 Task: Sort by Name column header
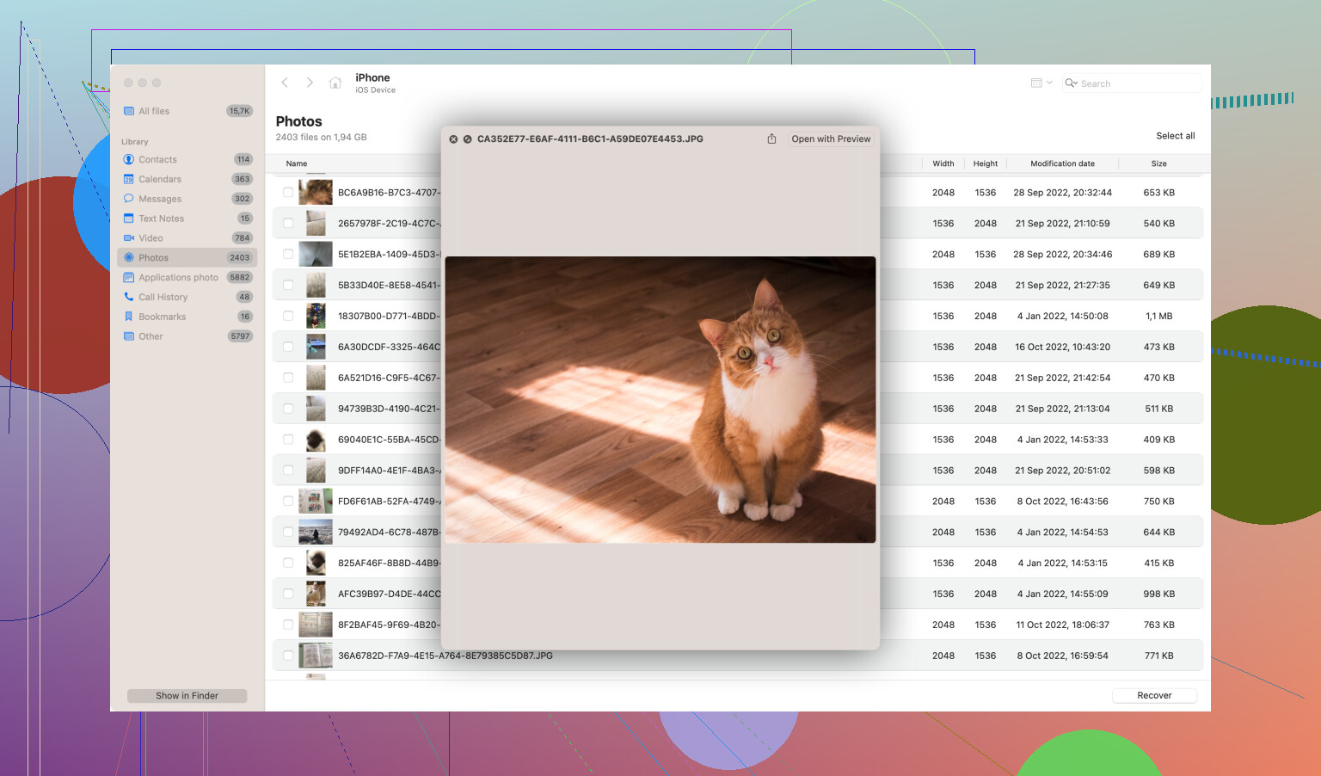point(297,163)
